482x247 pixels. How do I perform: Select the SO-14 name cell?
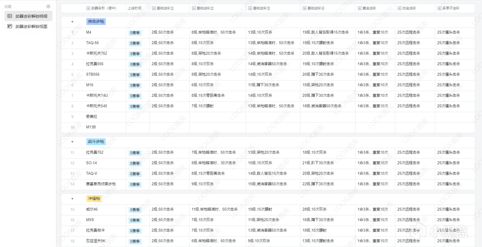click(x=105, y=164)
